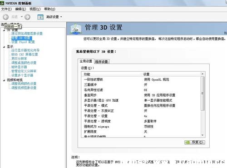The height and width of the screenshot is (168, 227).
Task: Click the settings list scrollbar down arrow
Action: (202, 135)
